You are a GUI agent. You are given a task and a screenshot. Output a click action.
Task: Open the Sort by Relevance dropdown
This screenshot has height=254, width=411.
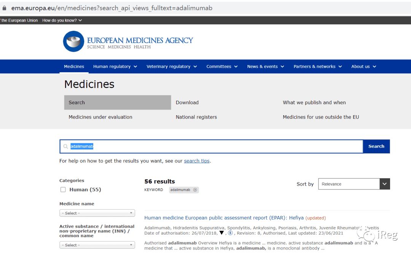(354, 184)
